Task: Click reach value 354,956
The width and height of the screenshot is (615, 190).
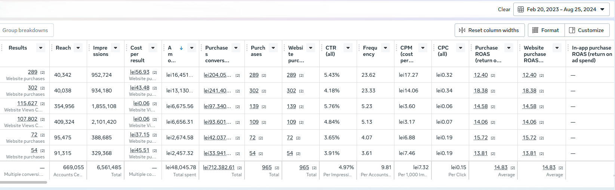Action: tap(64, 106)
